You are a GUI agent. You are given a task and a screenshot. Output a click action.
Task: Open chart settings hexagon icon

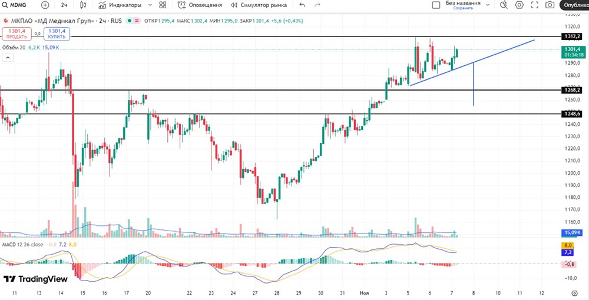click(x=519, y=5)
